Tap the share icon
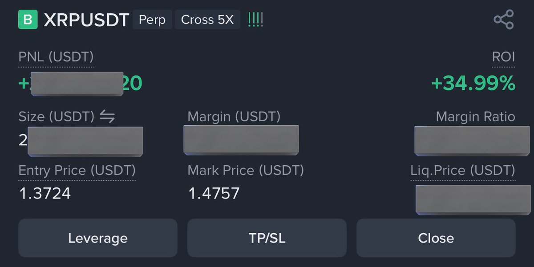Screen dimensions: 534x267 (x=504, y=20)
